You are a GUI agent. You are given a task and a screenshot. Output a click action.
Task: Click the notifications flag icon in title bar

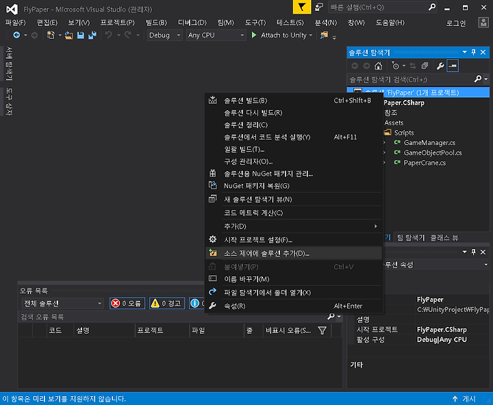[302, 7]
